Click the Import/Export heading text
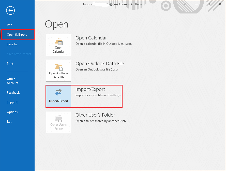 click(x=90, y=89)
